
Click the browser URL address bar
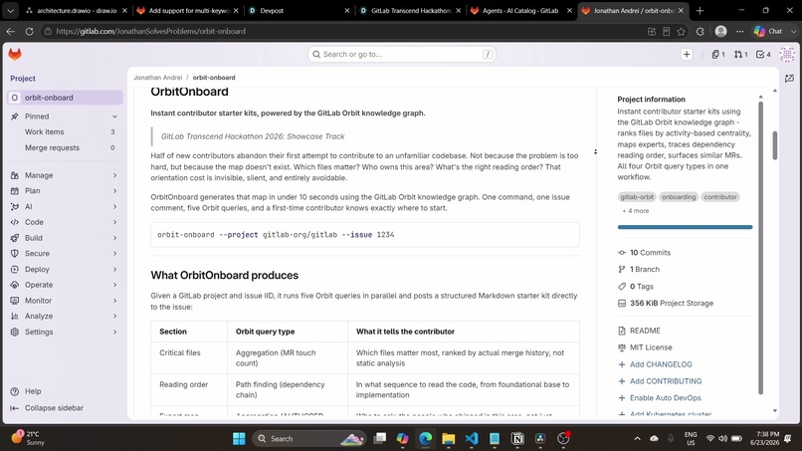click(x=340, y=31)
